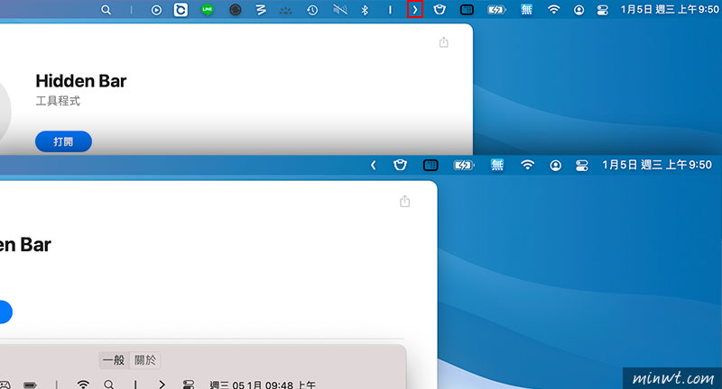This screenshot has width=722, height=389.
Task: Expand hidden icons with the left-pointing chevron
Action: pos(374,165)
